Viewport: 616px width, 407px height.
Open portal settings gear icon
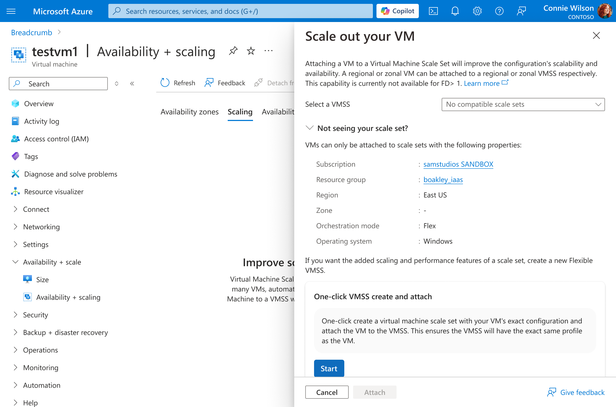pos(477,11)
